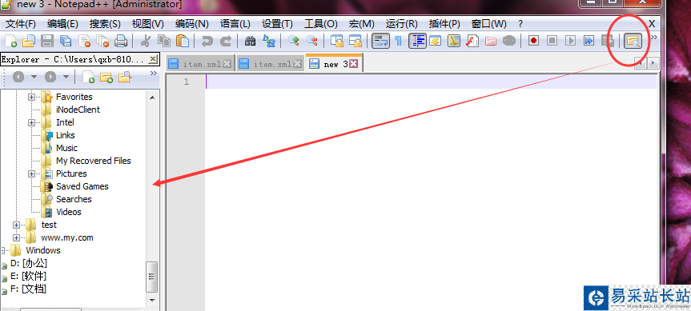Click the tab bar scroll-right arrow

pos(653,64)
